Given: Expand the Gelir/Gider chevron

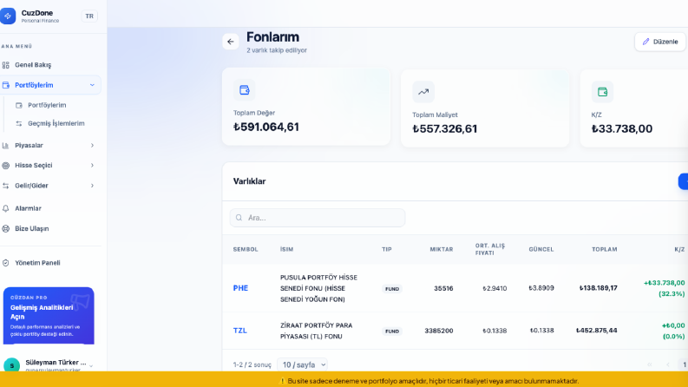Looking at the screenshot, I should [x=92, y=186].
